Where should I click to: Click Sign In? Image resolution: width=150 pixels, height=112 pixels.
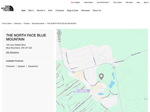(146, 2)
